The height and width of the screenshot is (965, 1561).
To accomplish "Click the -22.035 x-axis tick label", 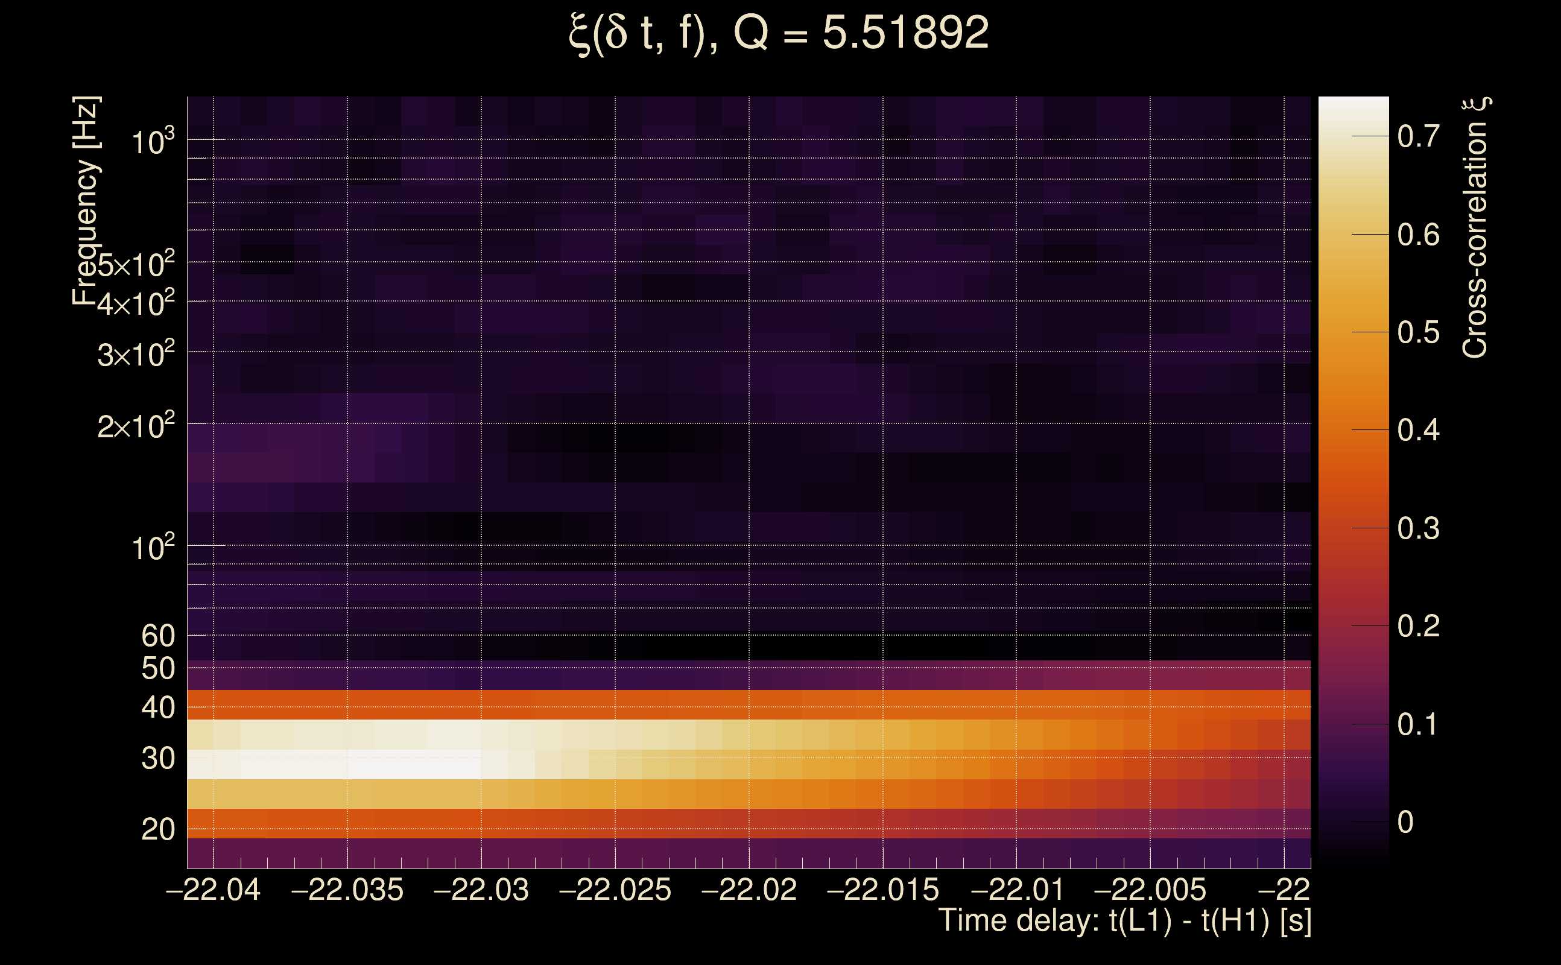I will pyautogui.click(x=347, y=890).
